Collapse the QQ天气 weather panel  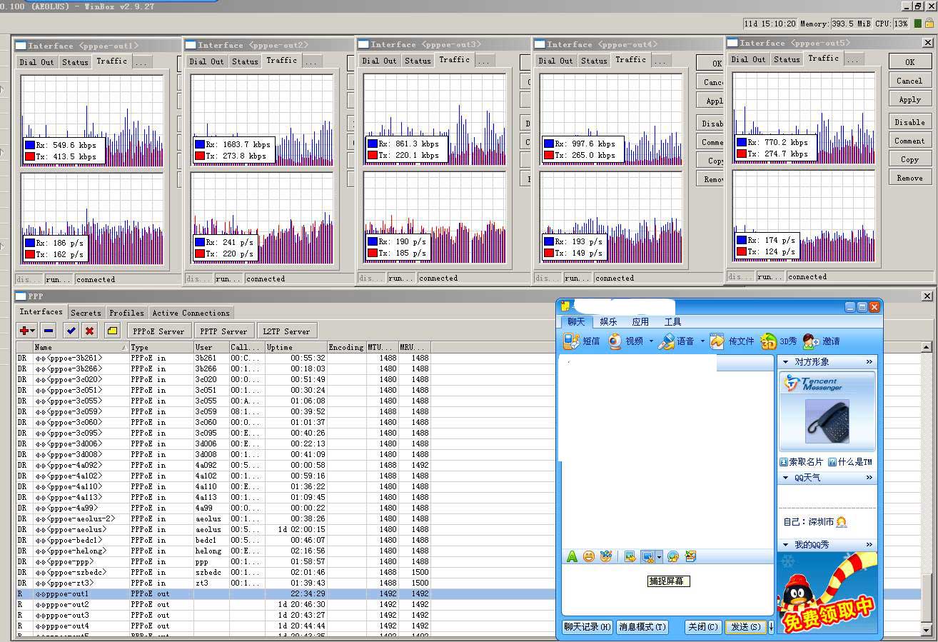point(786,478)
